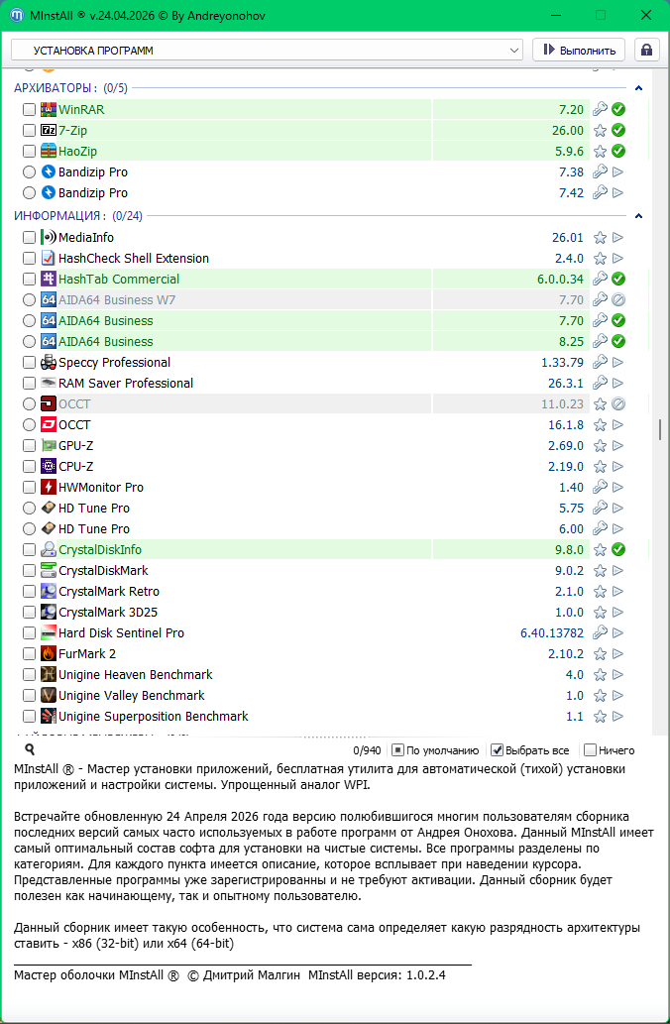Click the blocked status icon on the OCCT 11.0.23 row

pyautogui.click(x=618, y=404)
